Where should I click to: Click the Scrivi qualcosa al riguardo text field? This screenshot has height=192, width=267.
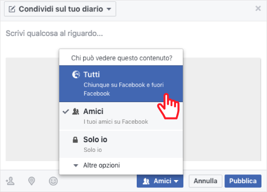pyautogui.click(x=133, y=33)
